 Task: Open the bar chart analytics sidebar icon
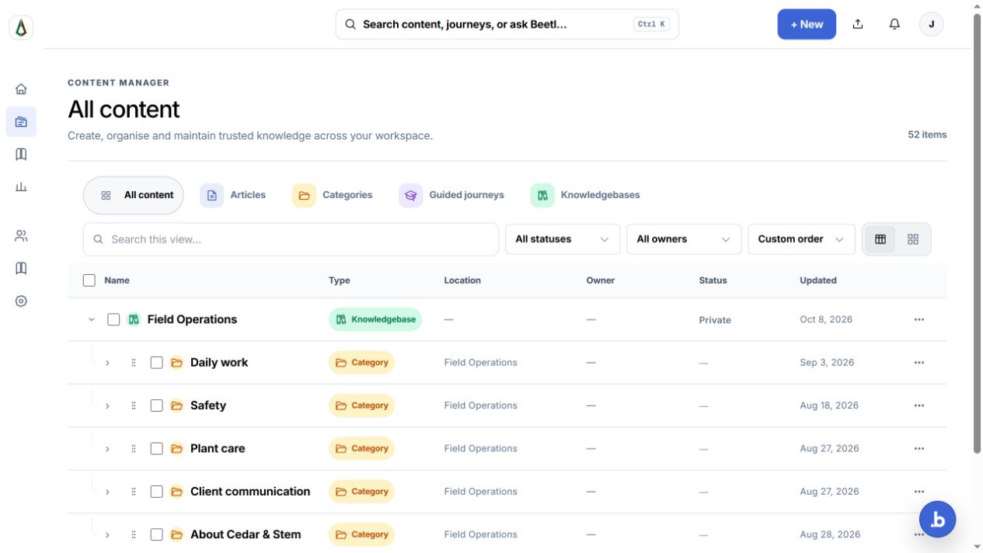click(21, 187)
